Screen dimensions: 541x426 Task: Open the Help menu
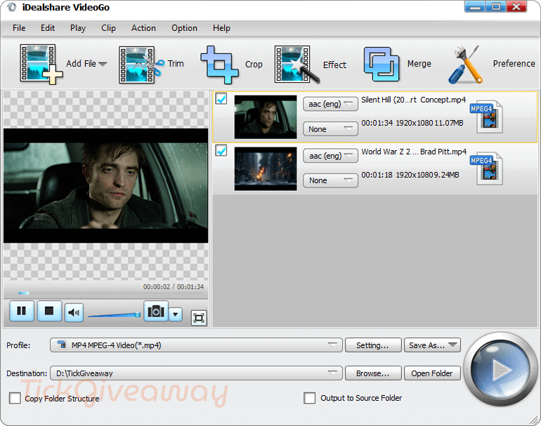tap(221, 28)
